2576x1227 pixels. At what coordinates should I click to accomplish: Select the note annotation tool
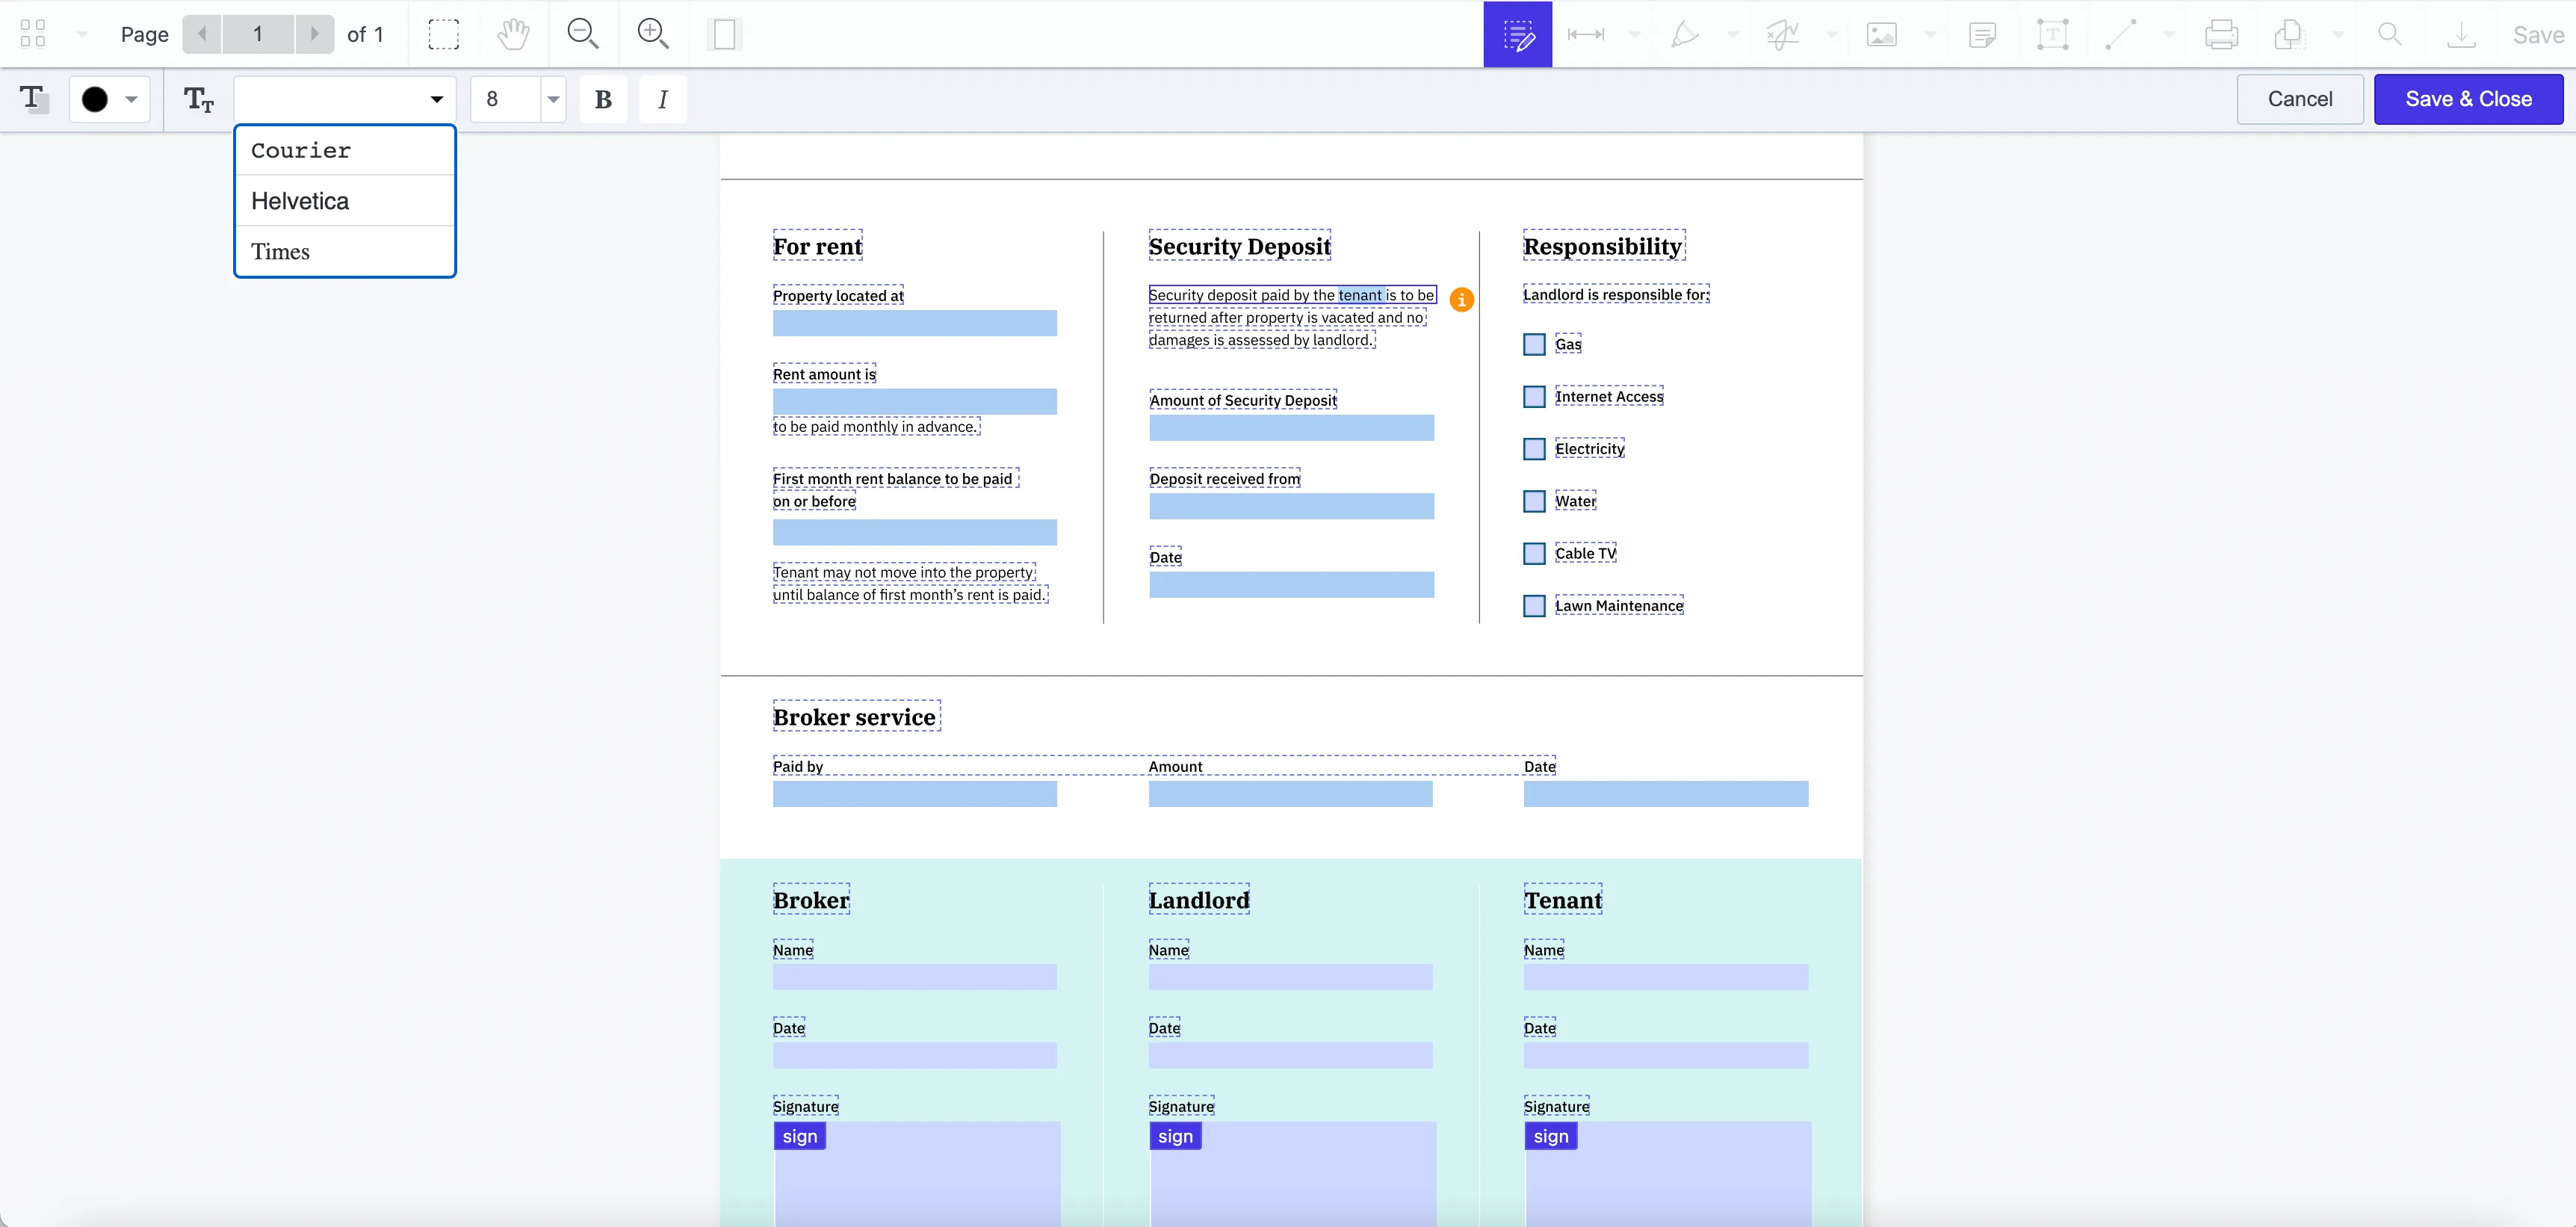[1982, 34]
